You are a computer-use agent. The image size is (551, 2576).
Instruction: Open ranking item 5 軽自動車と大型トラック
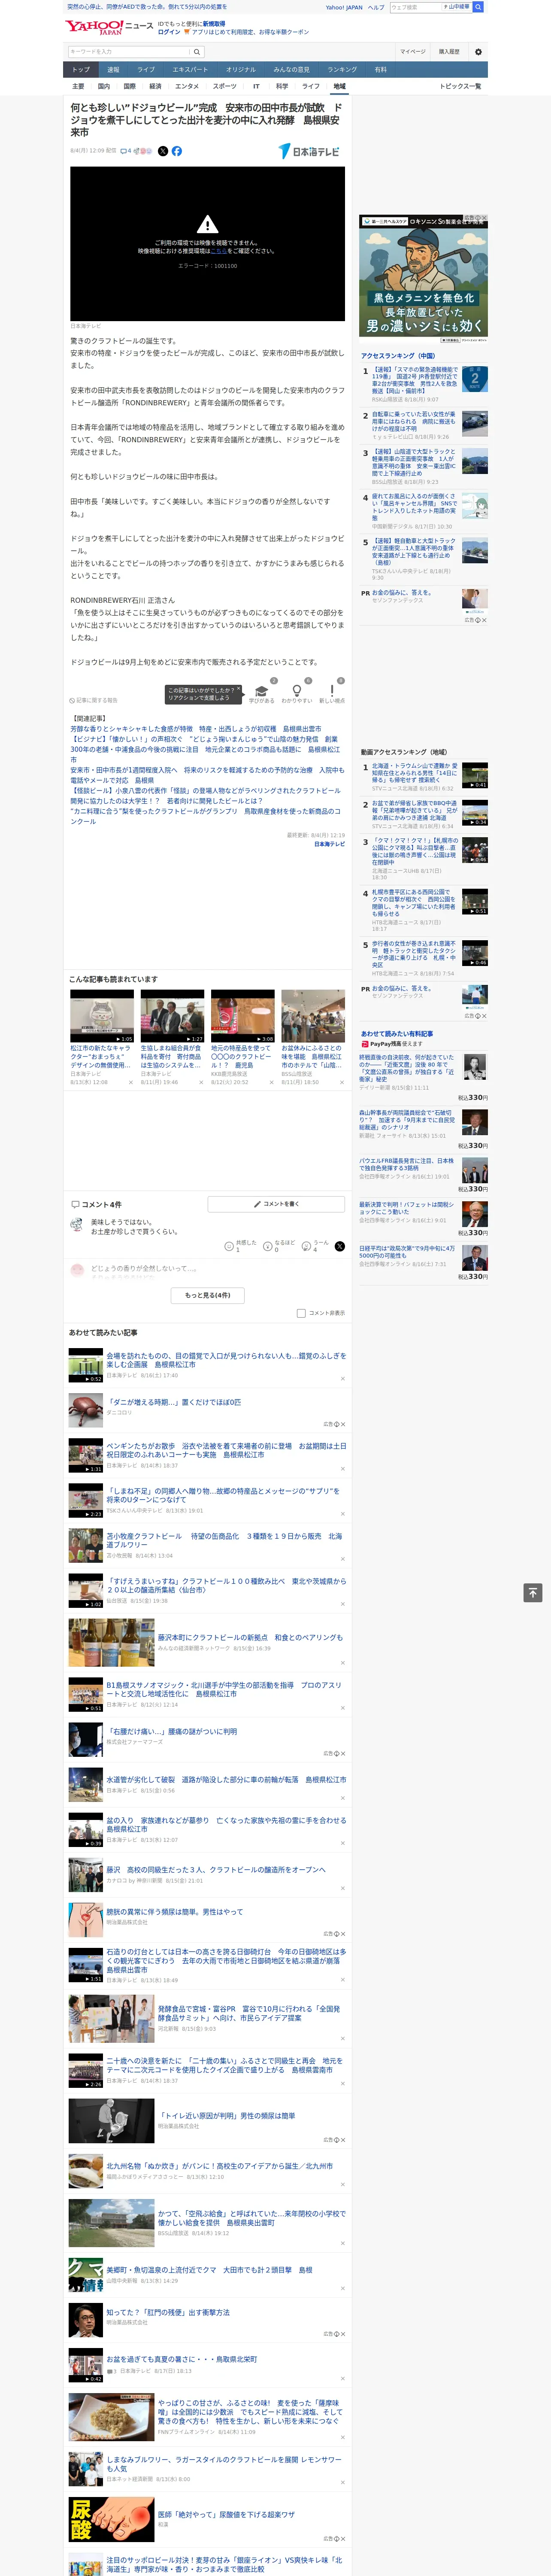pyautogui.click(x=414, y=552)
